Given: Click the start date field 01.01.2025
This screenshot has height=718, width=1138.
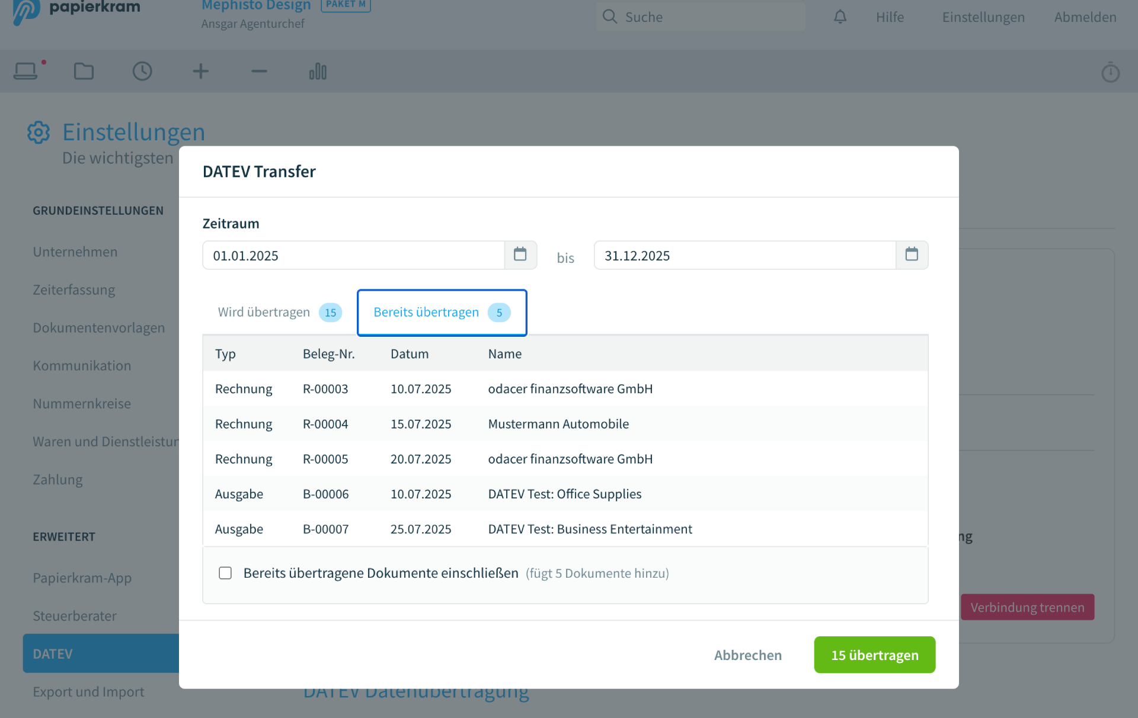Looking at the screenshot, I should tap(353, 255).
